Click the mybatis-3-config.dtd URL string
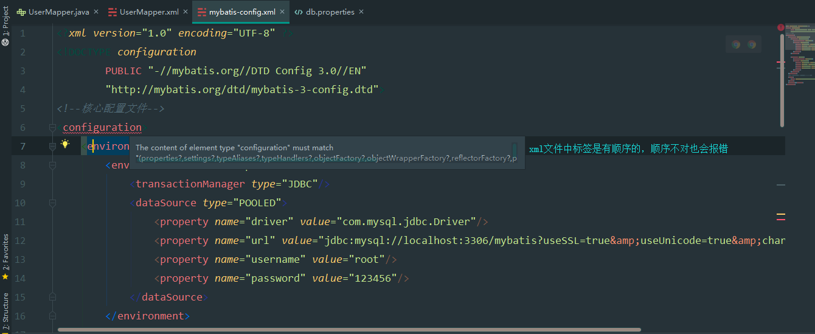This screenshot has width=815, height=334. 242,89
